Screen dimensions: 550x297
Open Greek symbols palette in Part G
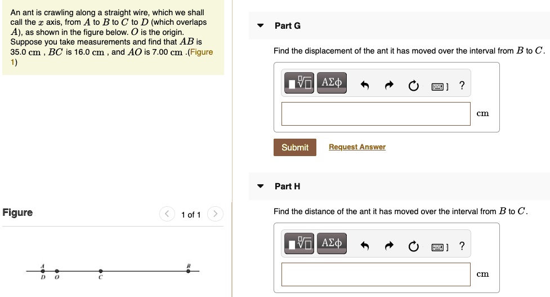click(331, 83)
